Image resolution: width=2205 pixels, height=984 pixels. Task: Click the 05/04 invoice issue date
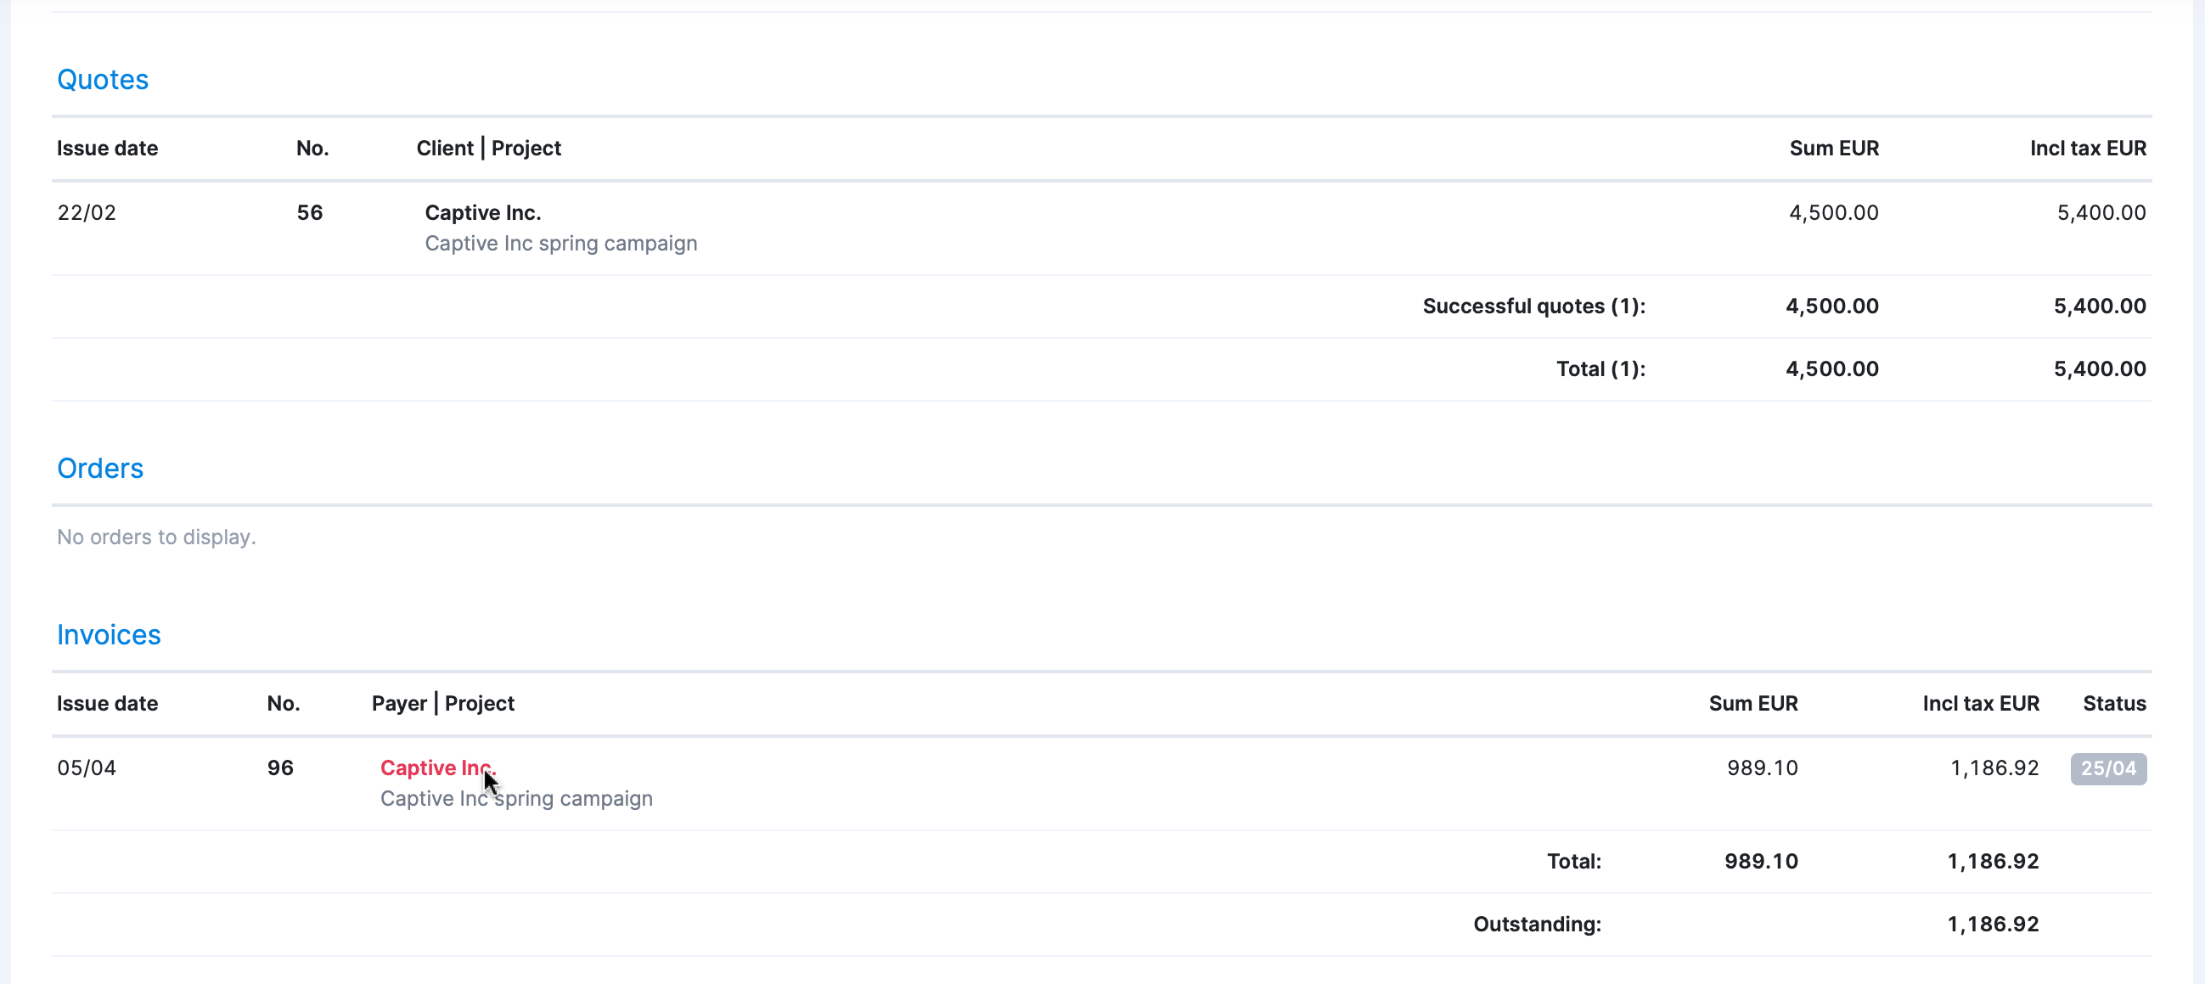[x=87, y=768]
